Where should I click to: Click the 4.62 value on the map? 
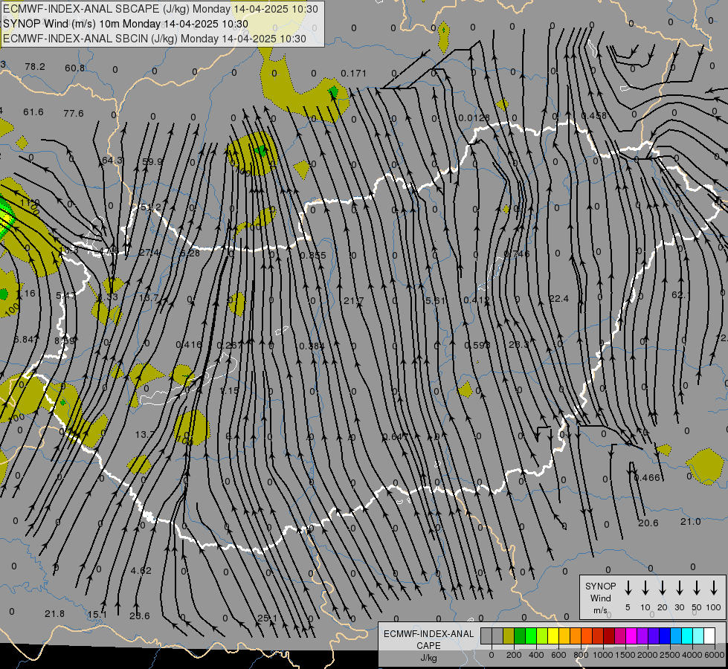[x=141, y=571]
